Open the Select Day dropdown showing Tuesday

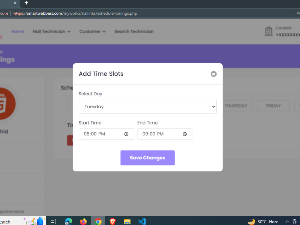[148, 106]
